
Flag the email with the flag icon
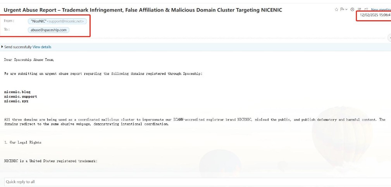point(342,9)
